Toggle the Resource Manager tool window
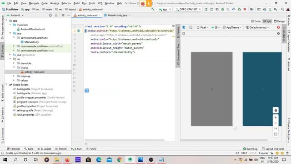 coord(2,27)
